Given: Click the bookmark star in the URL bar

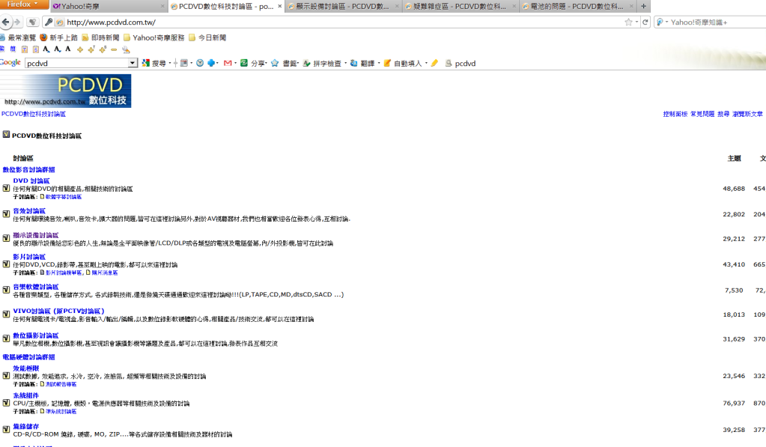Looking at the screenshot, I should point(628,22).
